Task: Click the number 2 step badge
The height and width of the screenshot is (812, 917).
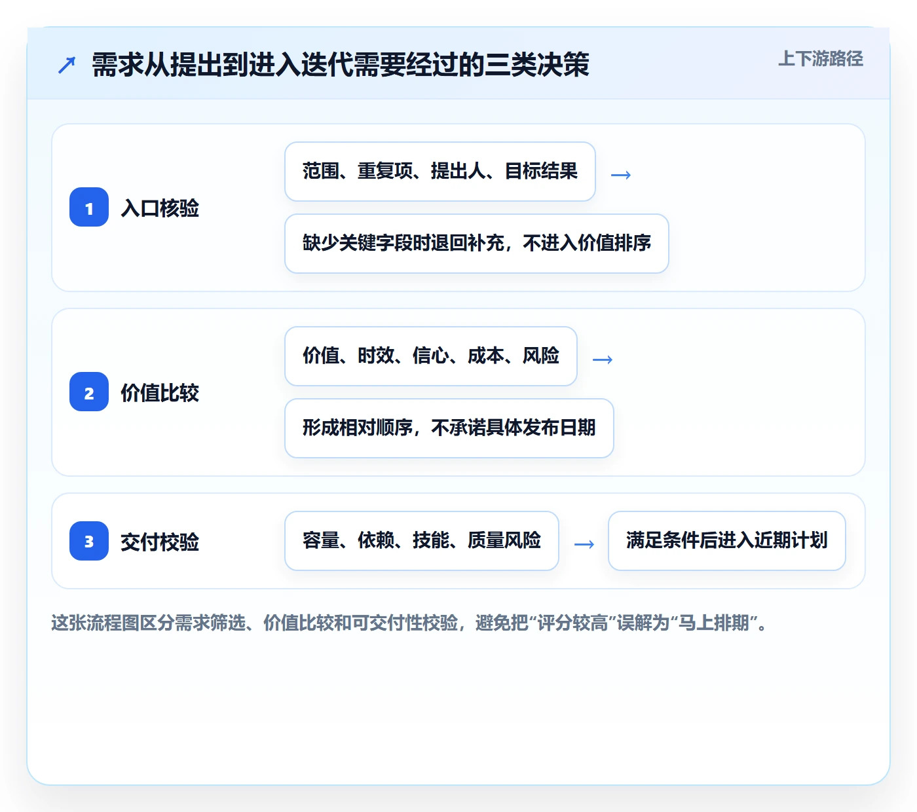Action: (x=89, y=392)
